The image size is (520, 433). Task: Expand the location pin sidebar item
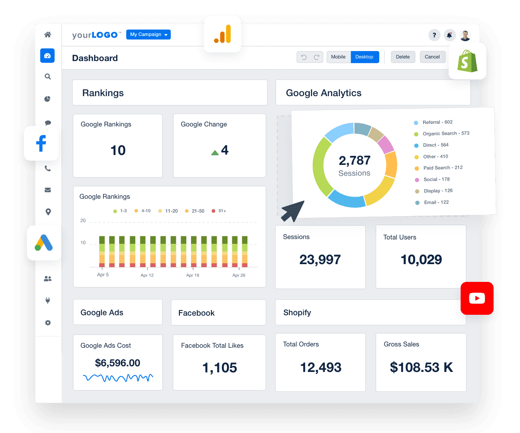47,212
